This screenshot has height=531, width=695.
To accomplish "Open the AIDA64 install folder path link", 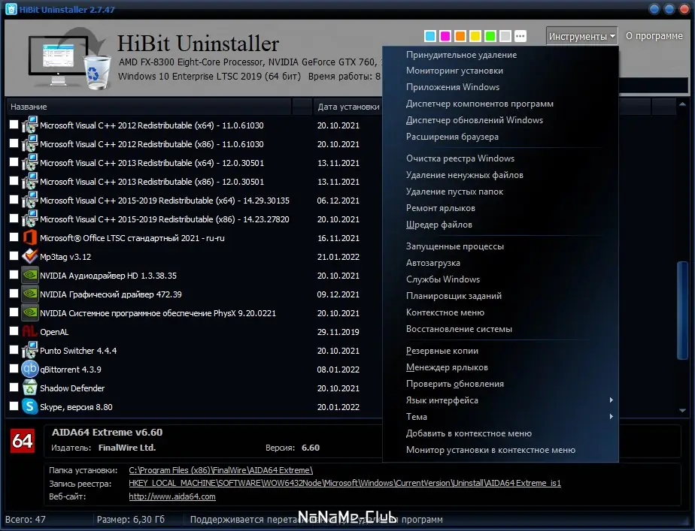I will click(x=220, y=470).
